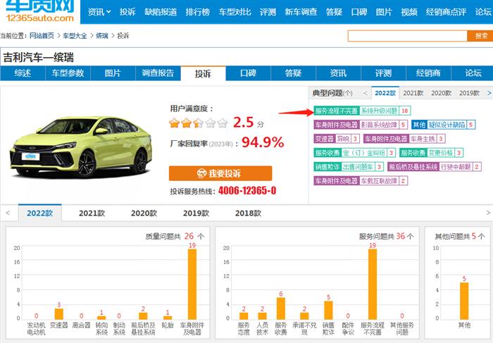
Task: Select 2019款 in 典型问题 panel
Action: tap(469, 93)
